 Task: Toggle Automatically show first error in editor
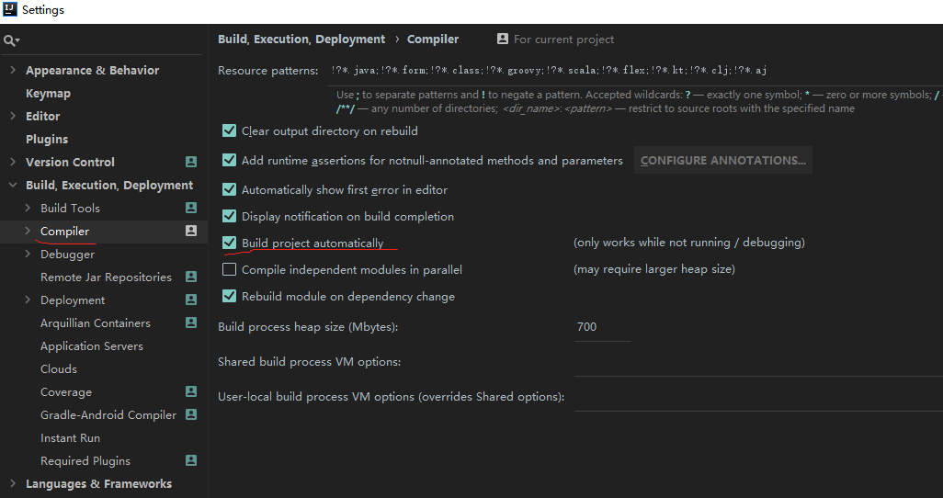click(x=229, y=189)
